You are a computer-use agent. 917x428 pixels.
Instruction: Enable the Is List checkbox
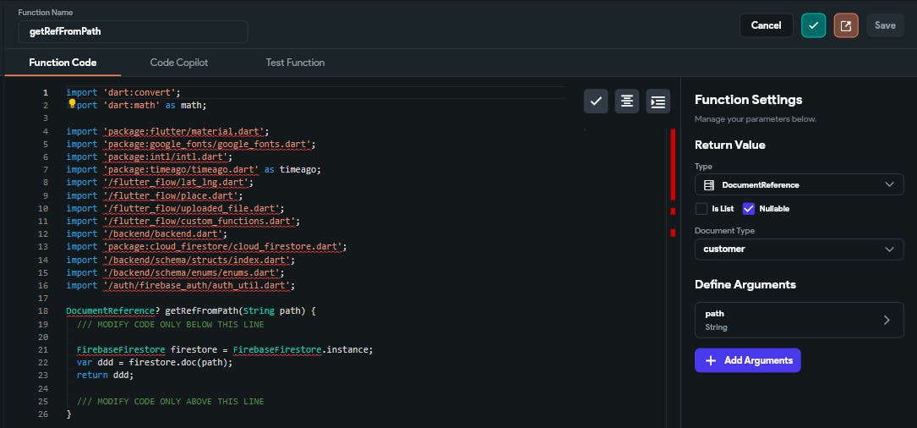[701, 209]
